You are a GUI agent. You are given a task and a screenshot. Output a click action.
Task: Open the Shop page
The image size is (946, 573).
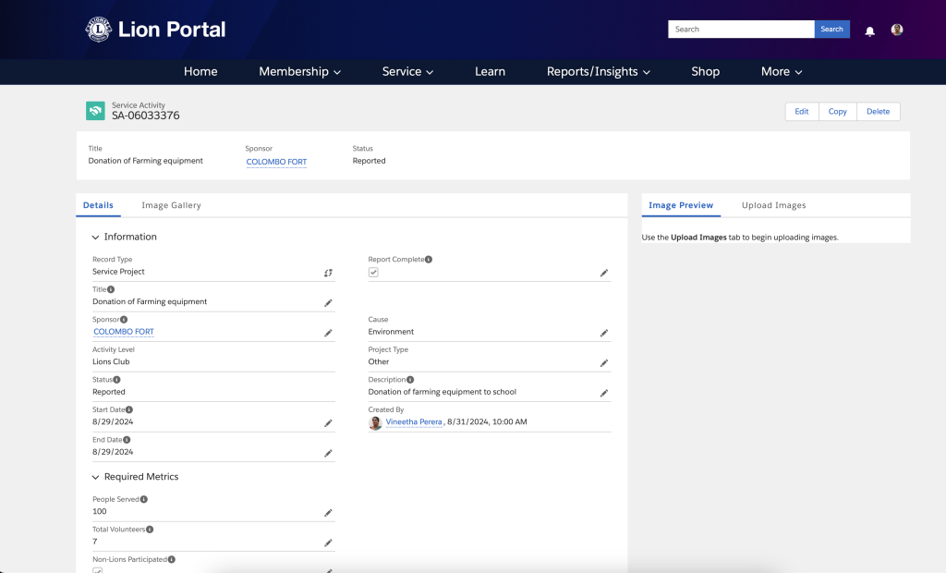click(x=705, y=71)
